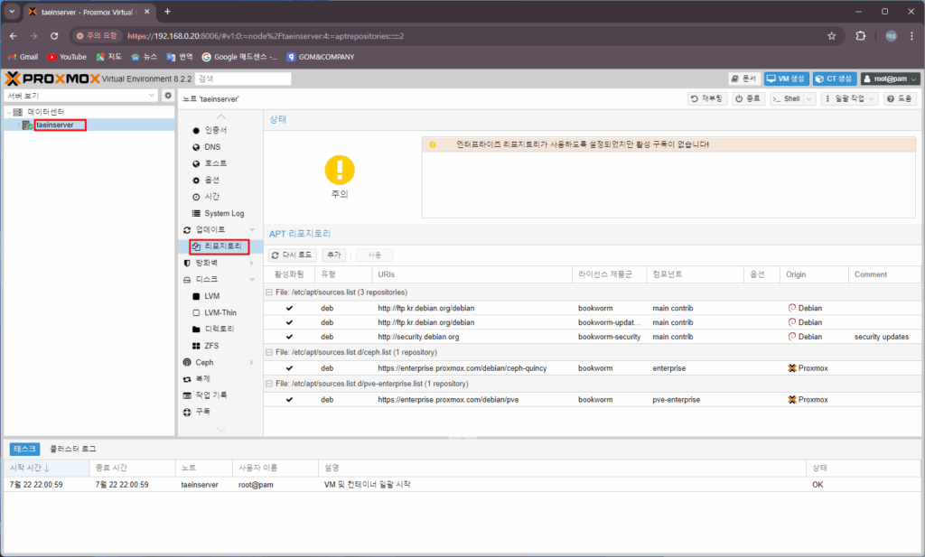Image resolution: width=925 pixels, height=557 pixels.
Task: Collapse the ceph.list repository group
Action: point(269,352)
